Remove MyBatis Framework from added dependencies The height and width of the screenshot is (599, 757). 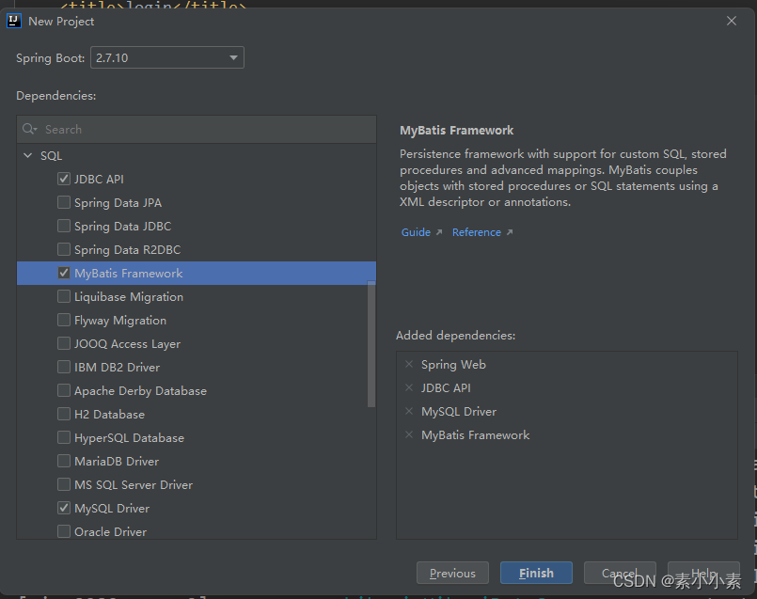click(x=409, y=434)
